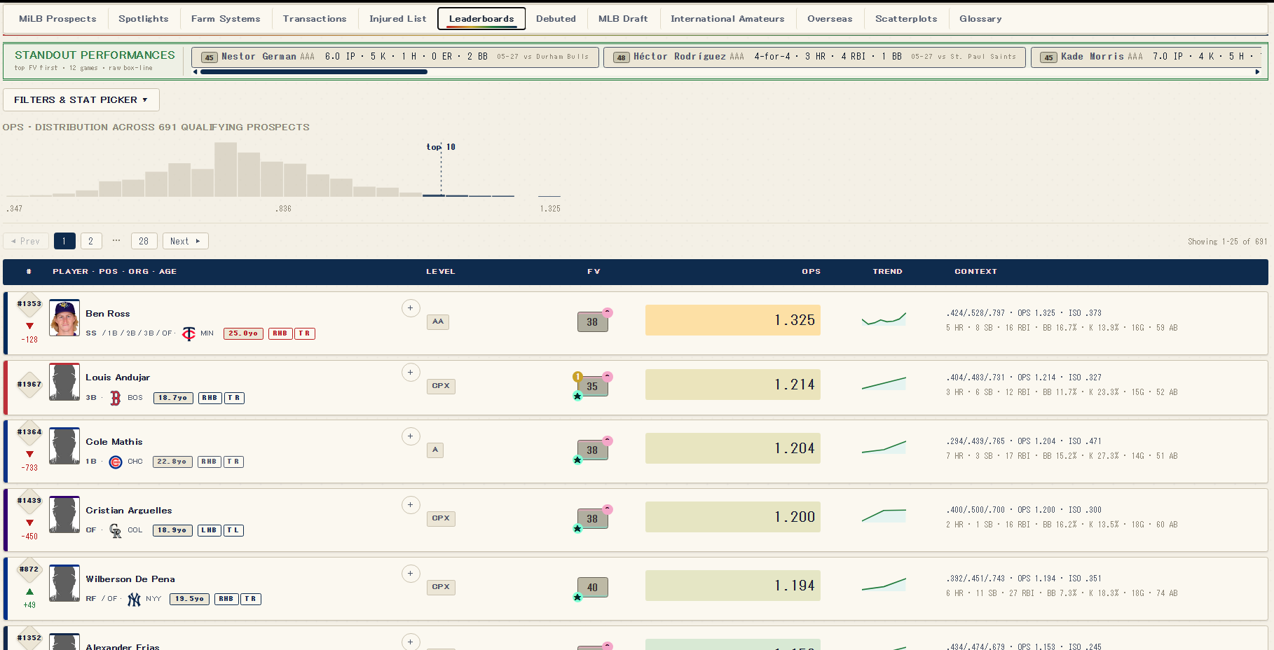Image resolution: width=1274 pixels, height=650 pixels.
Task: Expand Wilberson De Pena's row with the plus button
Action: click(411, 574)
